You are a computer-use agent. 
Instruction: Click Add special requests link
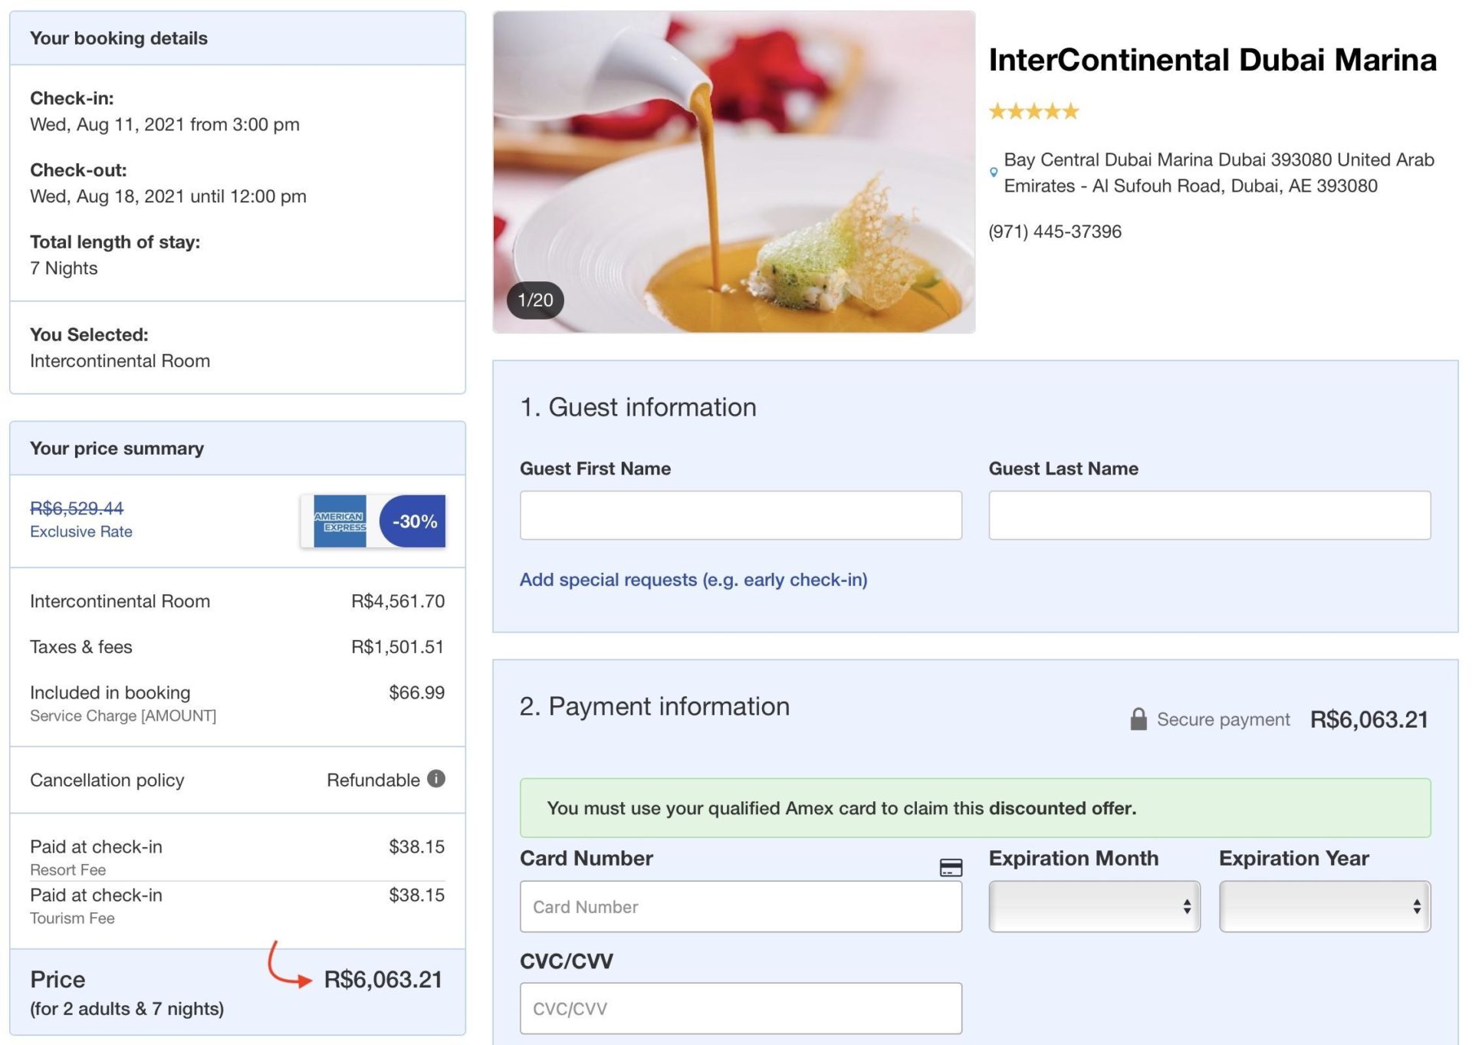[694, 580]
